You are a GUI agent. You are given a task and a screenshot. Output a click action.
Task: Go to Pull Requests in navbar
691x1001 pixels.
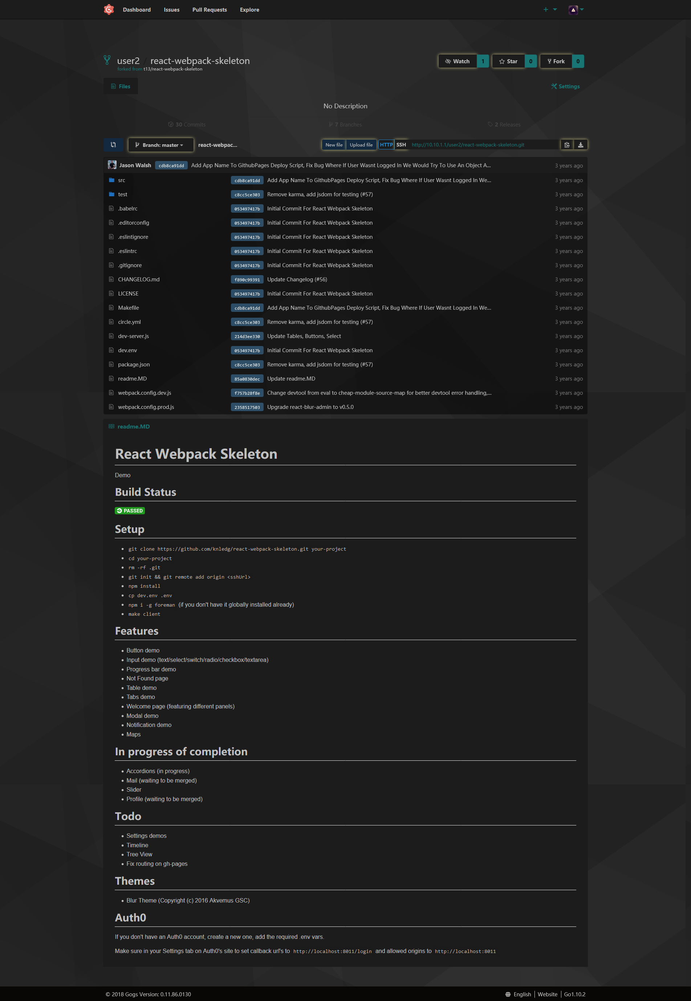pyautogui.click(x=210, y=9)
